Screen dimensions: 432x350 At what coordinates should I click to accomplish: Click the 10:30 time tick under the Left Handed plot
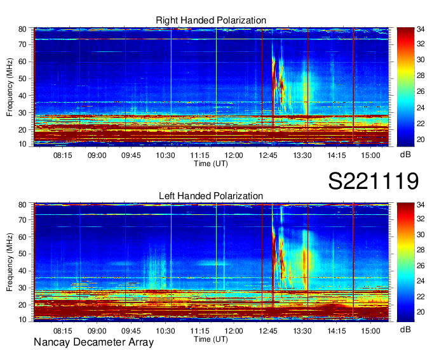click(165, 330)
